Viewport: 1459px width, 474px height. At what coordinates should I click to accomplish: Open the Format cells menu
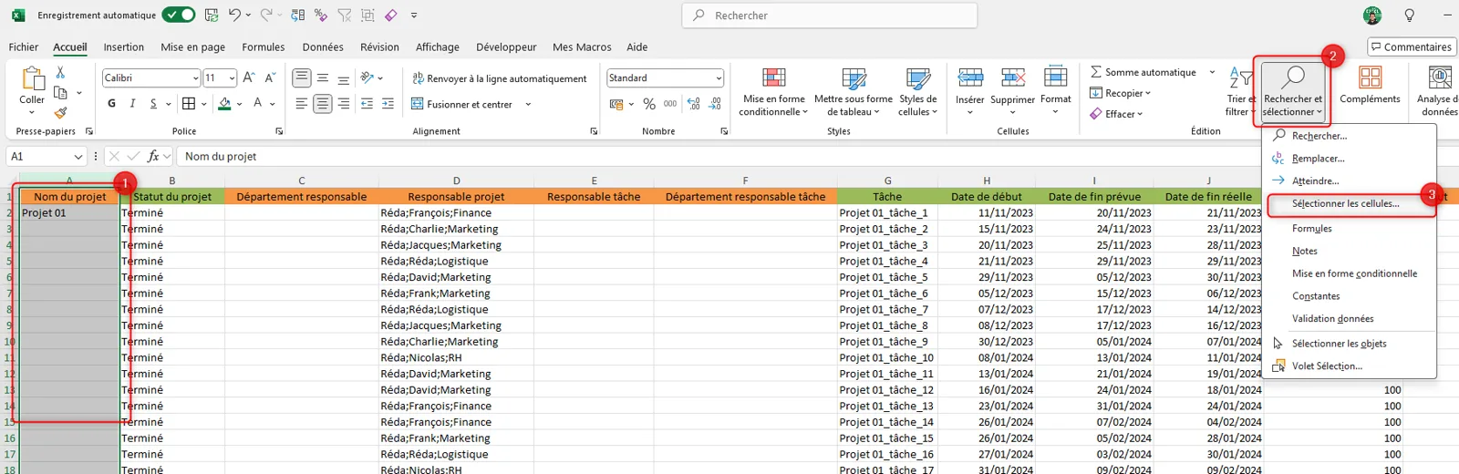tap(1055, 91)
